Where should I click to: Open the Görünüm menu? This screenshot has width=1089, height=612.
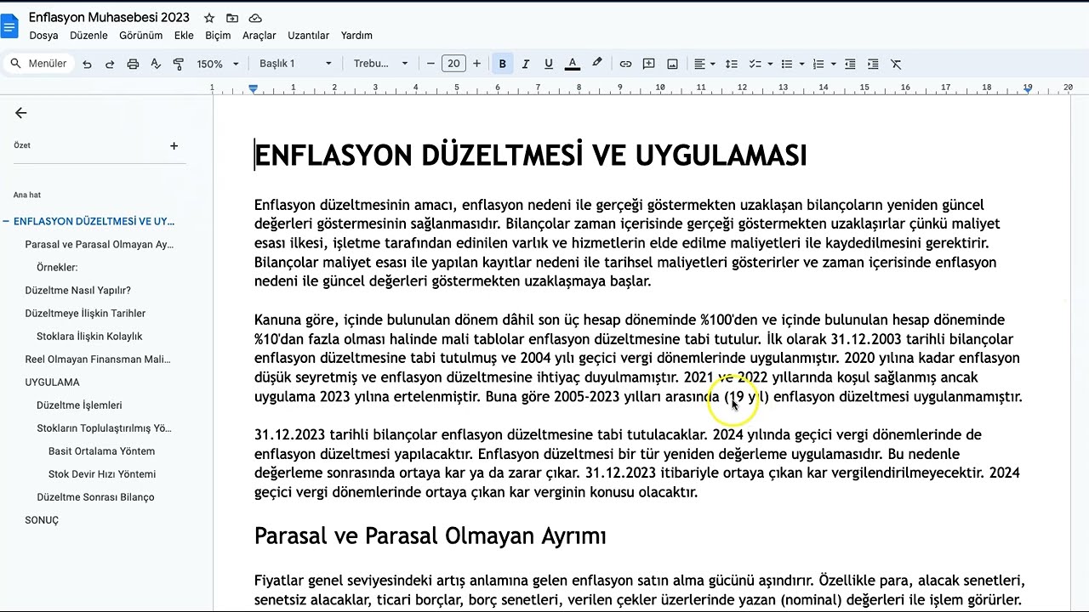pyautogui.click(x=140, y=36)
